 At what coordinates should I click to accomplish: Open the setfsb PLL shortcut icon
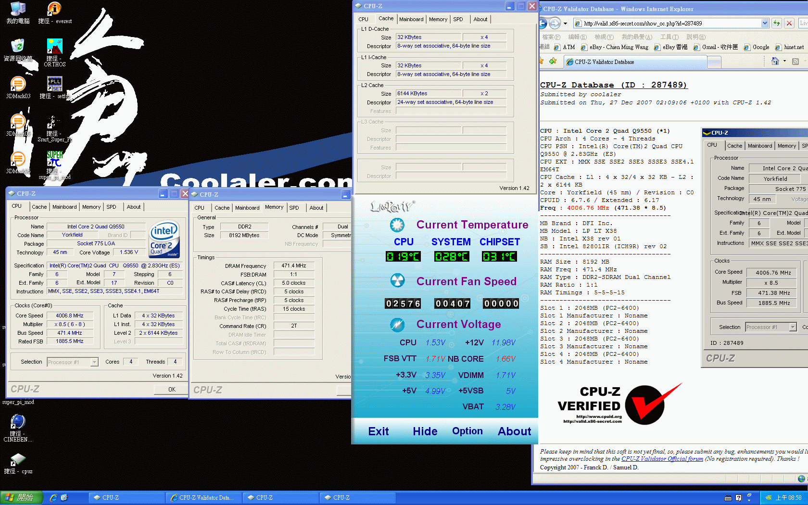click(54, 84)
